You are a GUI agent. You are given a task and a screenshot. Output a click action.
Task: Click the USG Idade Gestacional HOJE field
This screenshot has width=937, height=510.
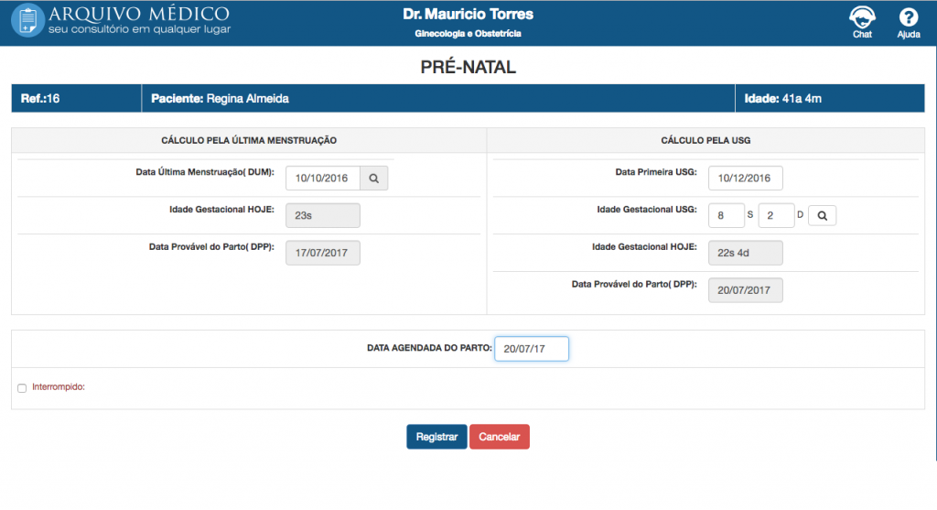(745, 253)
